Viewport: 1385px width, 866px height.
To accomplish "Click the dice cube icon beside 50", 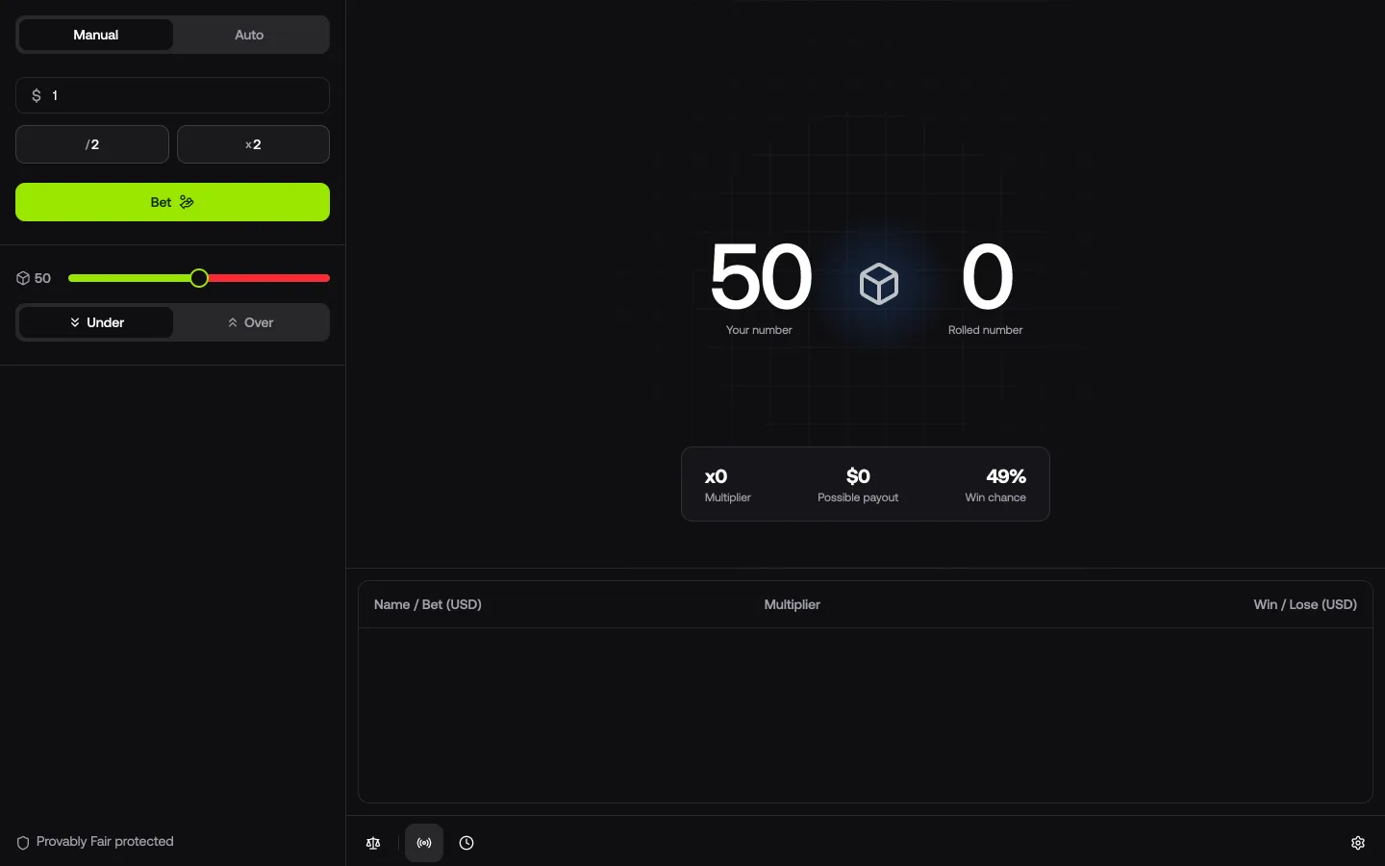I will pyautogui.click(x=23, y=278).
